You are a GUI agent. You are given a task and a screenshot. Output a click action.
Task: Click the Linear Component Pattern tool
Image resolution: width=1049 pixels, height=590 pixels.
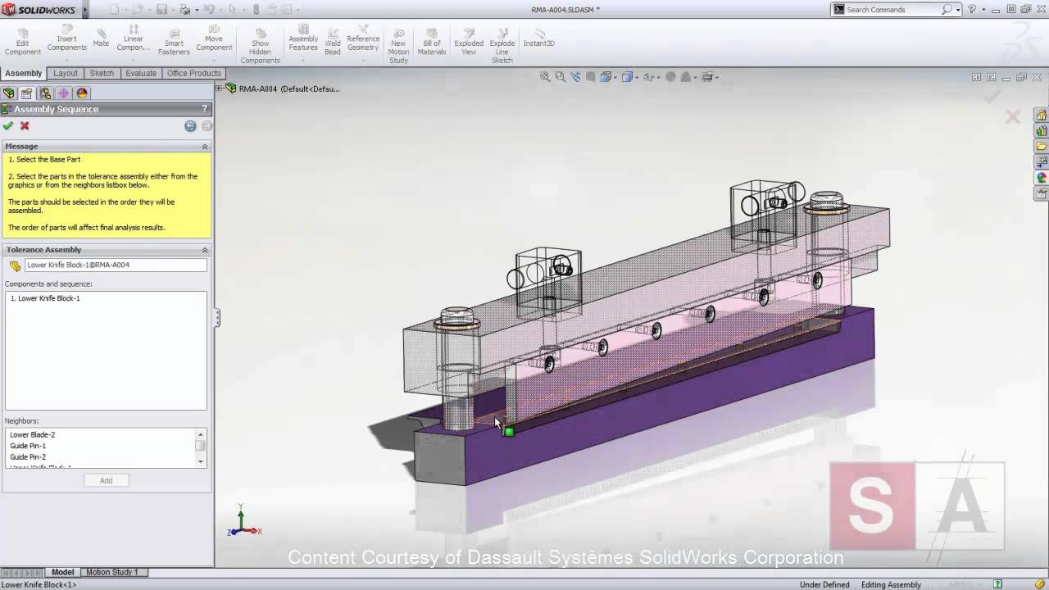[134, 39]
